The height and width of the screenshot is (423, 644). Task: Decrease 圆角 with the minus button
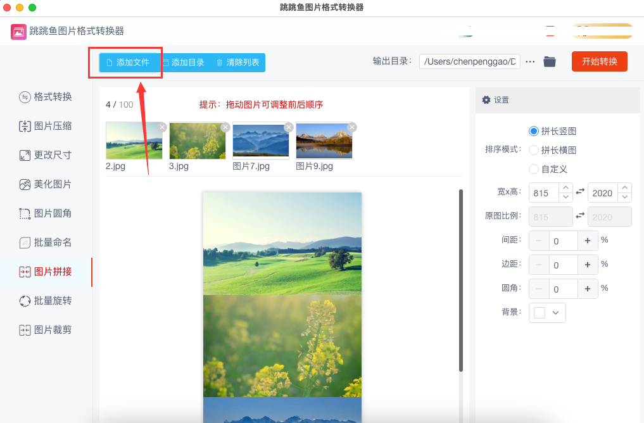[x=540, y=289]
